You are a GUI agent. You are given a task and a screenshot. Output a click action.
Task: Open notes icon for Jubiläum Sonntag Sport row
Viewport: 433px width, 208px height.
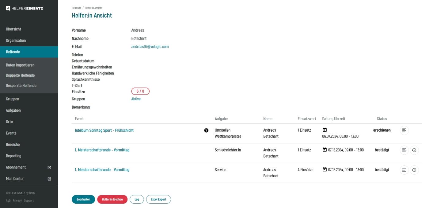[404, 130]
